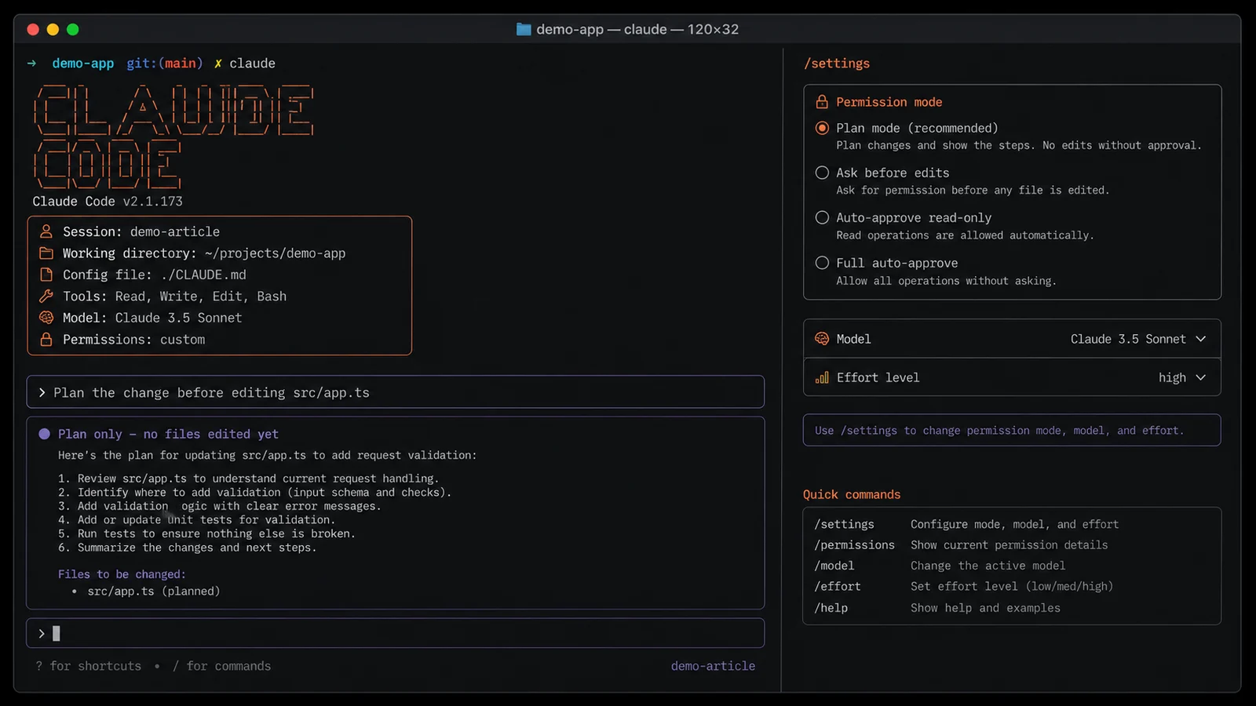Image resolution: width=1256 pixels, height=706 pixels.
Task: Click the CLAUDE CODE ASCII logo
Action: coord(173,136)
